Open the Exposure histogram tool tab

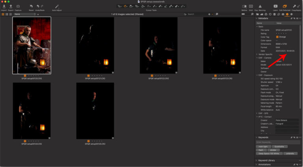(262, 14)
